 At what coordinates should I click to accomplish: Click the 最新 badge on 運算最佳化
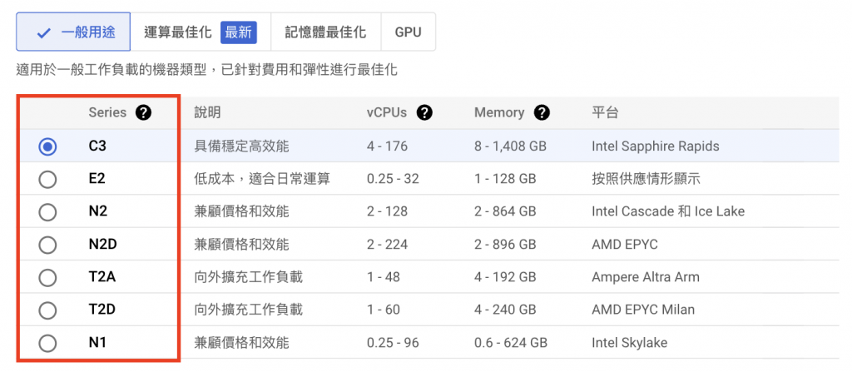tap(239, 32)
